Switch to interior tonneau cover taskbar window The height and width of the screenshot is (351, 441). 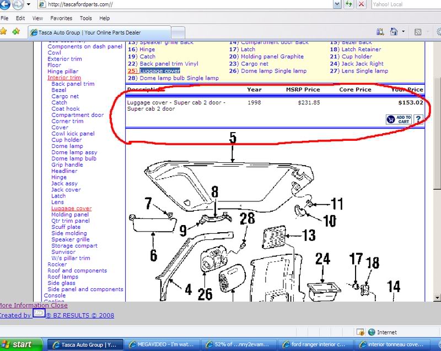[393, 344]
